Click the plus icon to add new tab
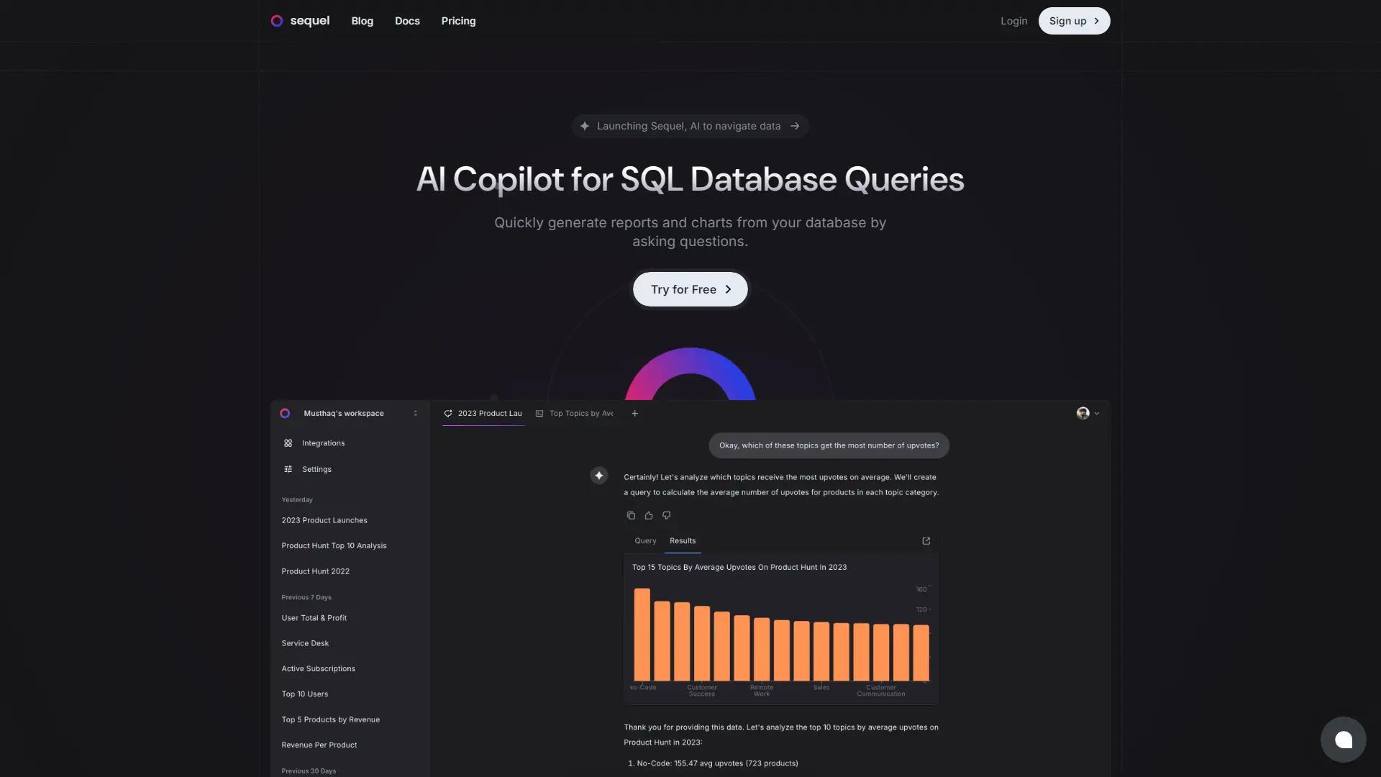The image size is (1381, 777). pyautogui.click(x=634, y=414)
